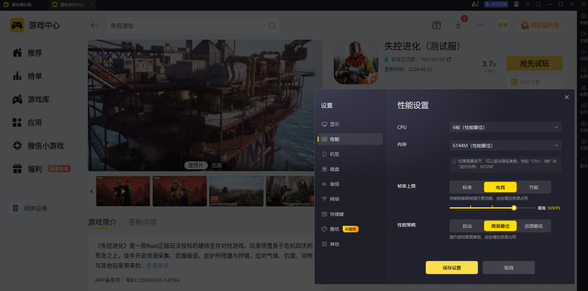Open 福利 in the sidebar
588x291 pixels.
(28, 169)
